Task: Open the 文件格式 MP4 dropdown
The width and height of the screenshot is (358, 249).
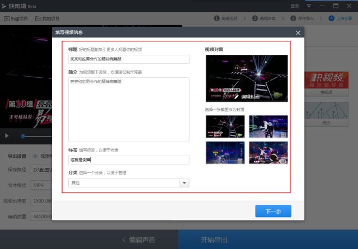Action: point(41,185)
